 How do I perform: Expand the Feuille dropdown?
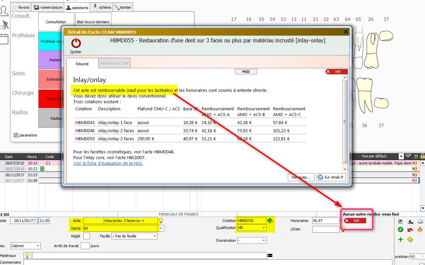tap(155, 236)
